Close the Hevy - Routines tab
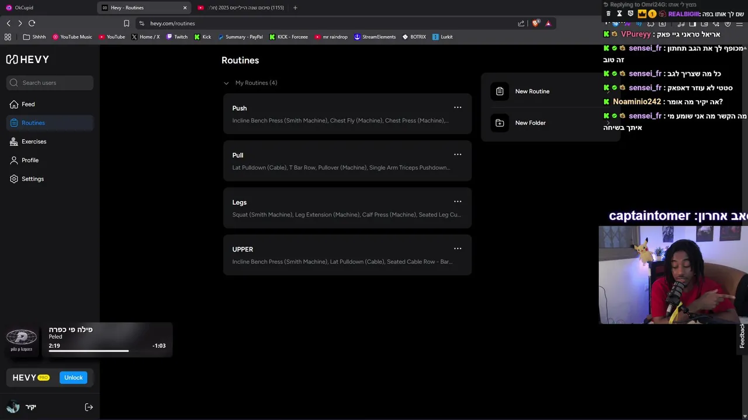The width and height of the screenshot is (748, 420). [185, 8]
